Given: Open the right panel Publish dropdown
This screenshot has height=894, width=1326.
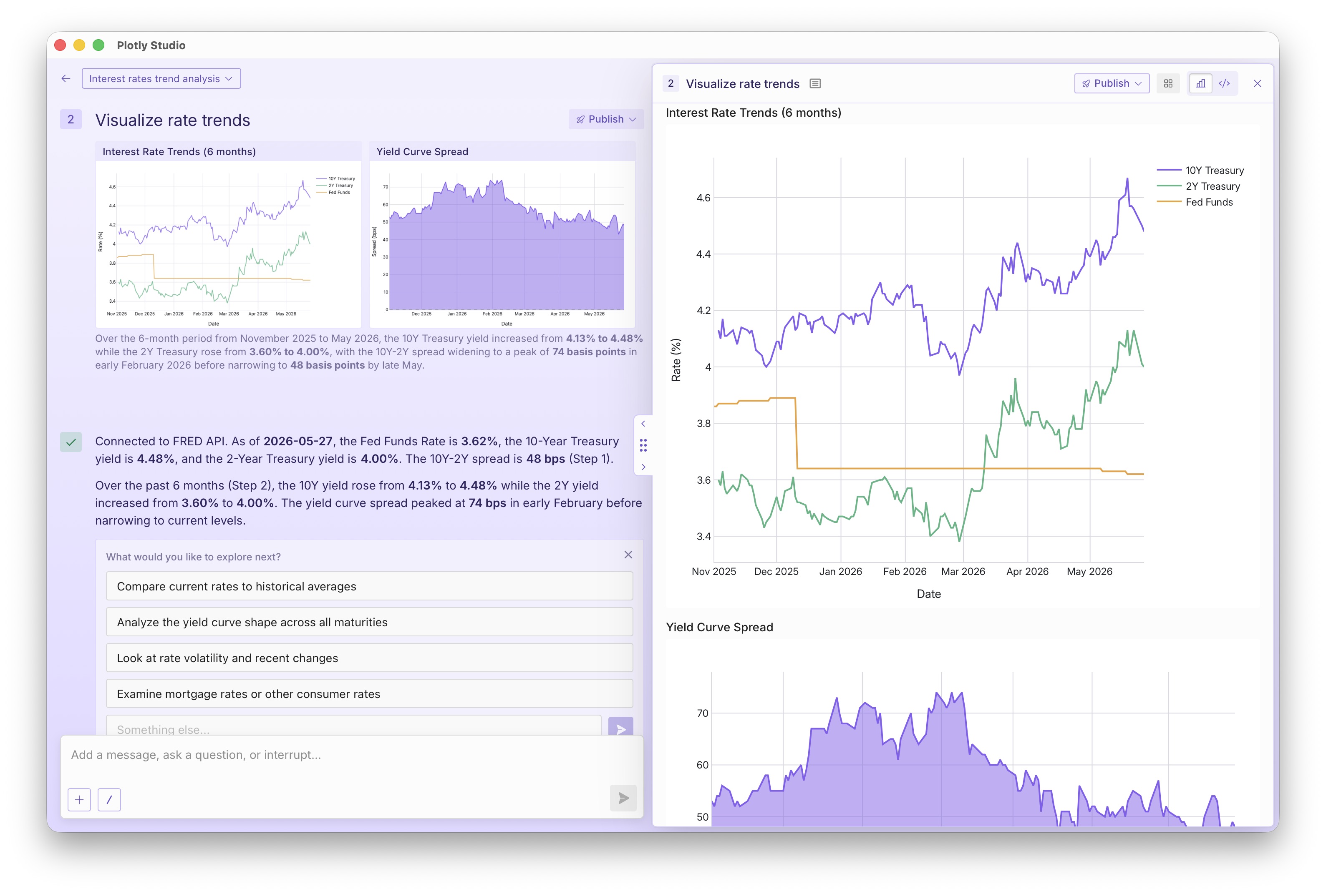Looking at the screenshot, I should click(1112, 83).
